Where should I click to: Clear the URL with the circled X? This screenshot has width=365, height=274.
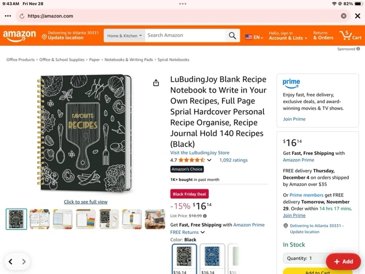pos(344,16)
